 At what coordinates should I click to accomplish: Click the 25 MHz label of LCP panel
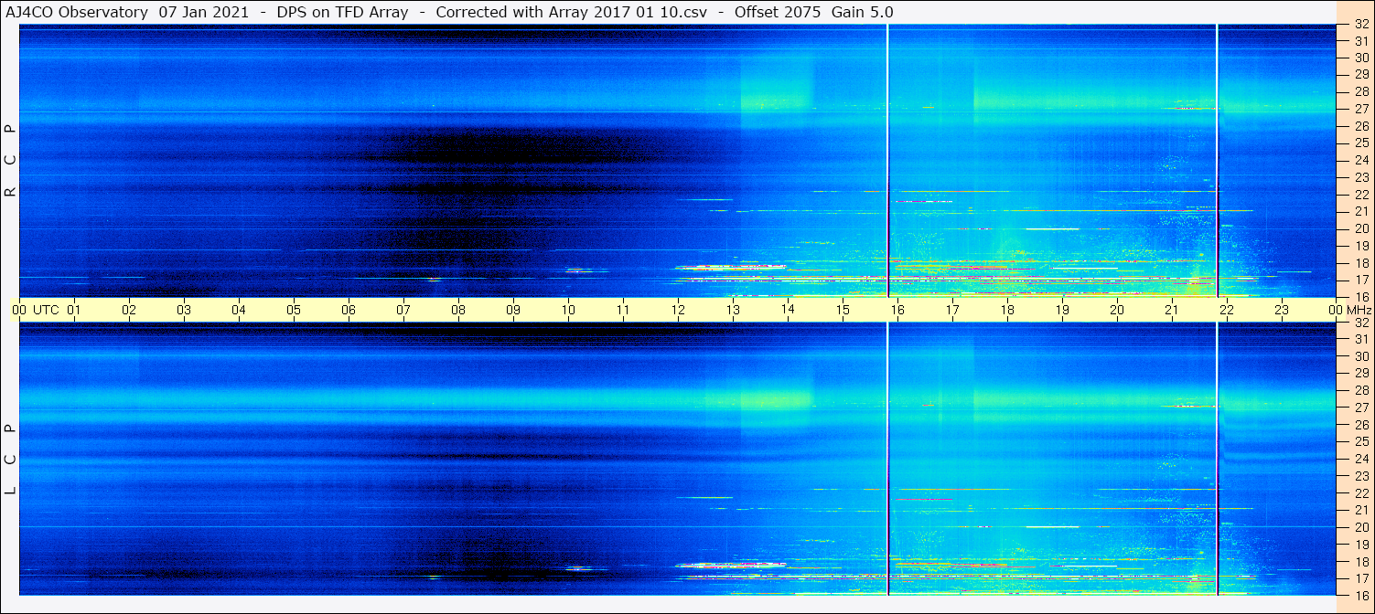(1360, 442)
